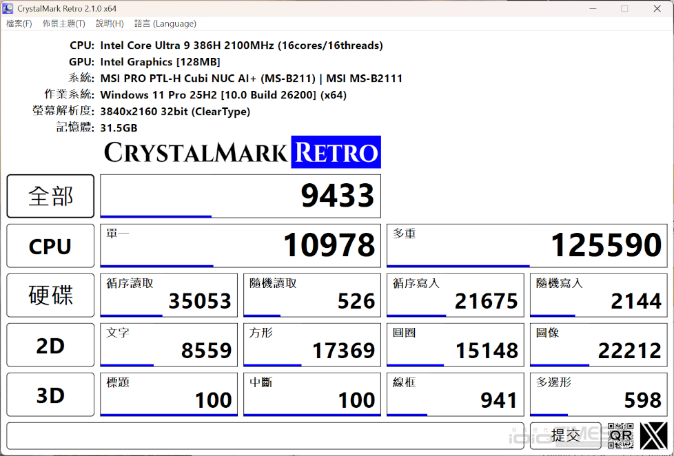
Task: Run the CPU benchmark button
Action: [x=50, y=246]
